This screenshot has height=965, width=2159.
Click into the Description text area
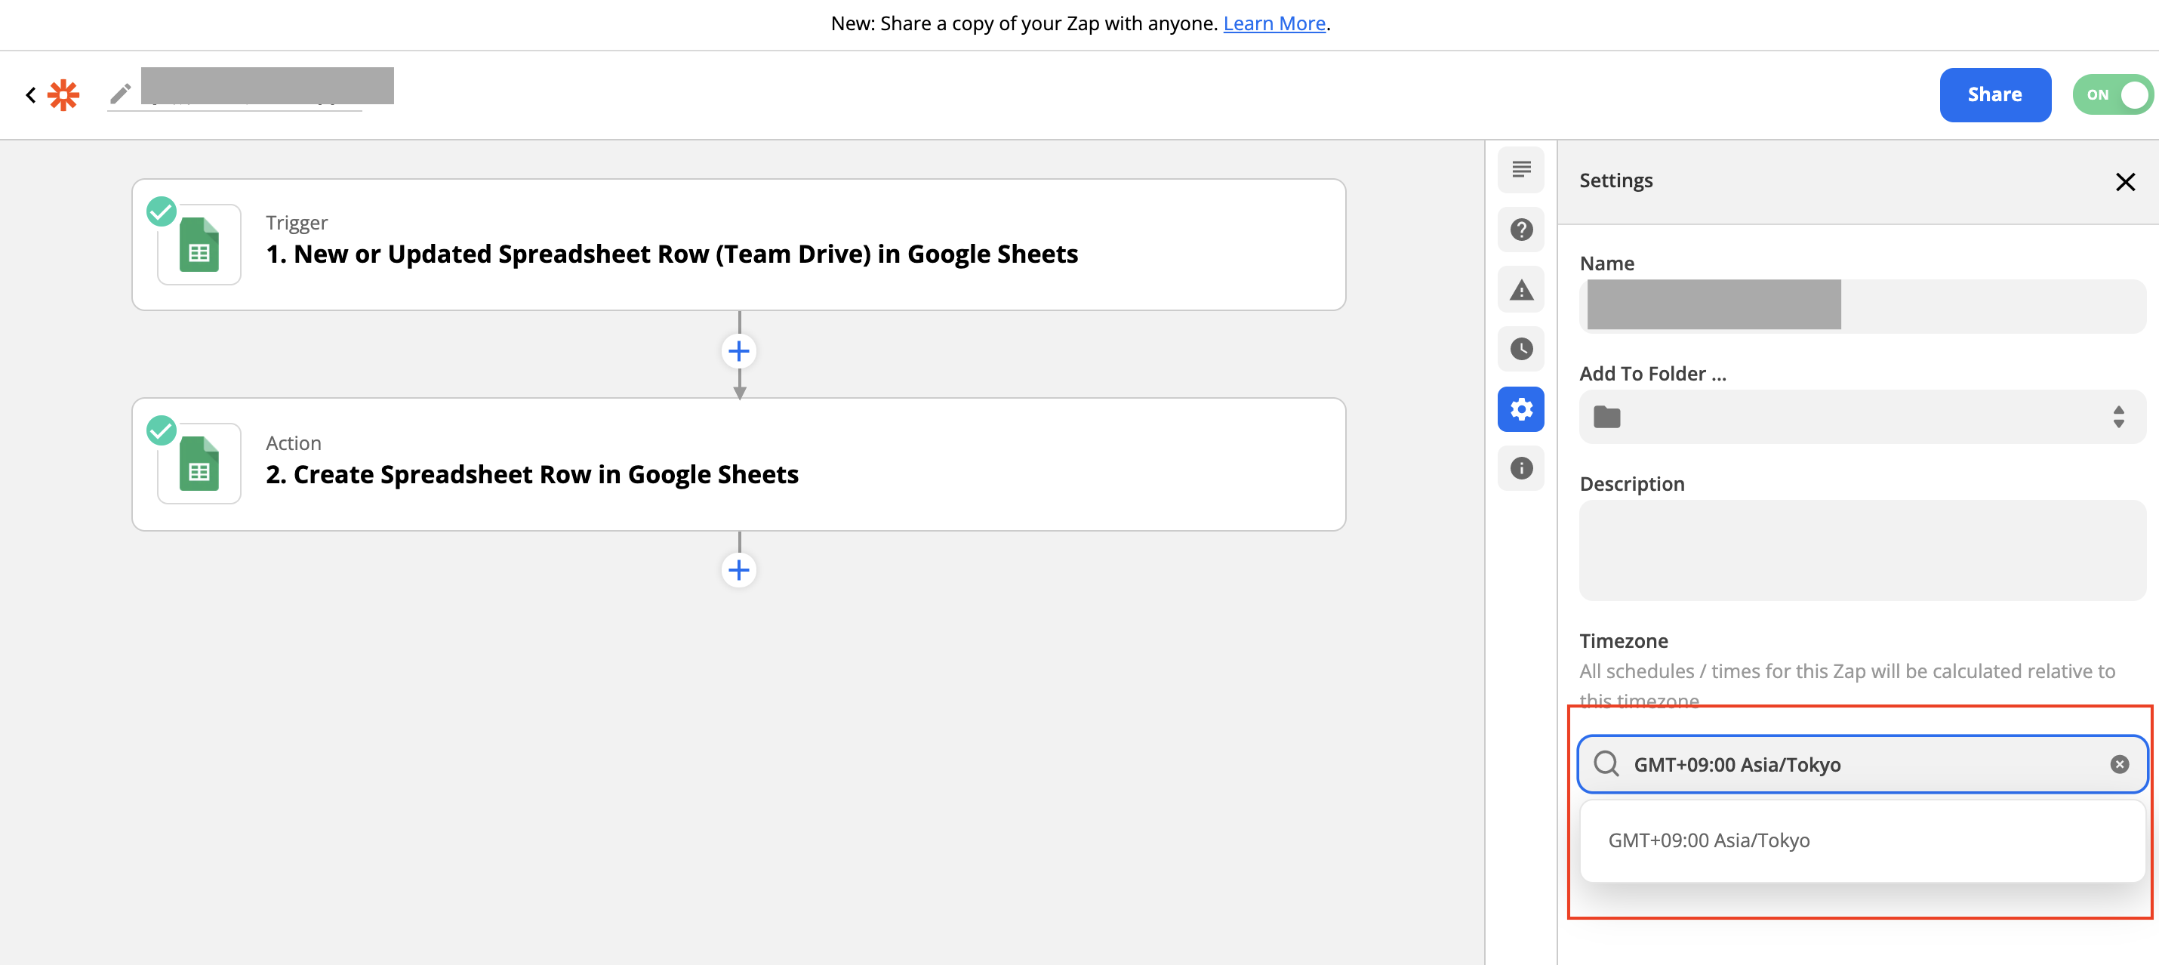[1861, 550]
